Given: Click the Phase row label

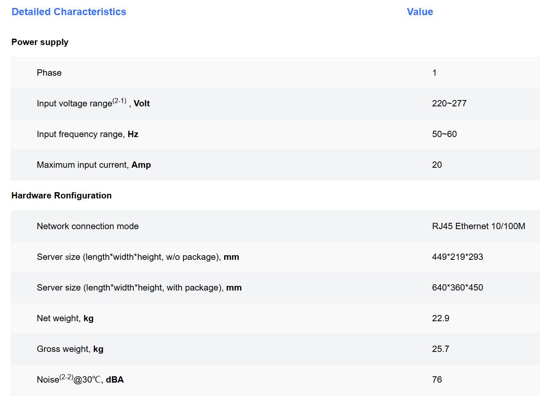Looking at the screenshot, I should tap(49, 73).
